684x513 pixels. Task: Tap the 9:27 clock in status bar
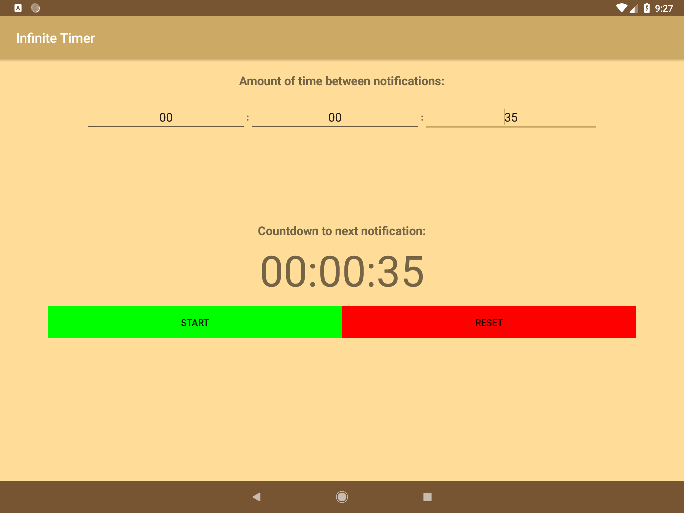pyautogui.click(x=664, y=8)
